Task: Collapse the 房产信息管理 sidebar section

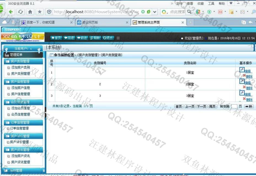Action: click(x=23, y=82)
